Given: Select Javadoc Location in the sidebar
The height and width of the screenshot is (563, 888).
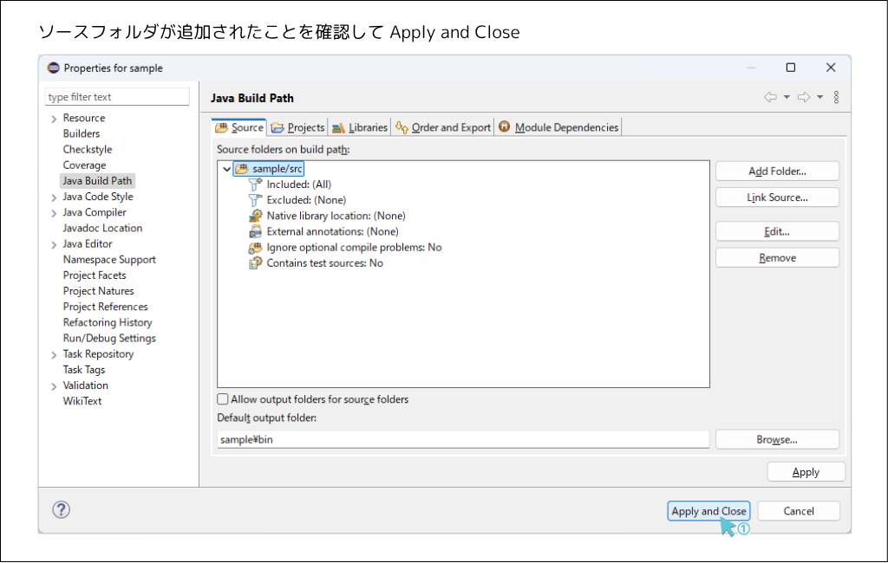Looking at the screenshot, I should pyautogui.click(x=102, y=228).
